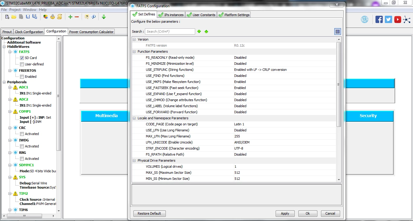Jump to previous search result green arrow
The width and height of the screenshot is (413, 221).
206,31
